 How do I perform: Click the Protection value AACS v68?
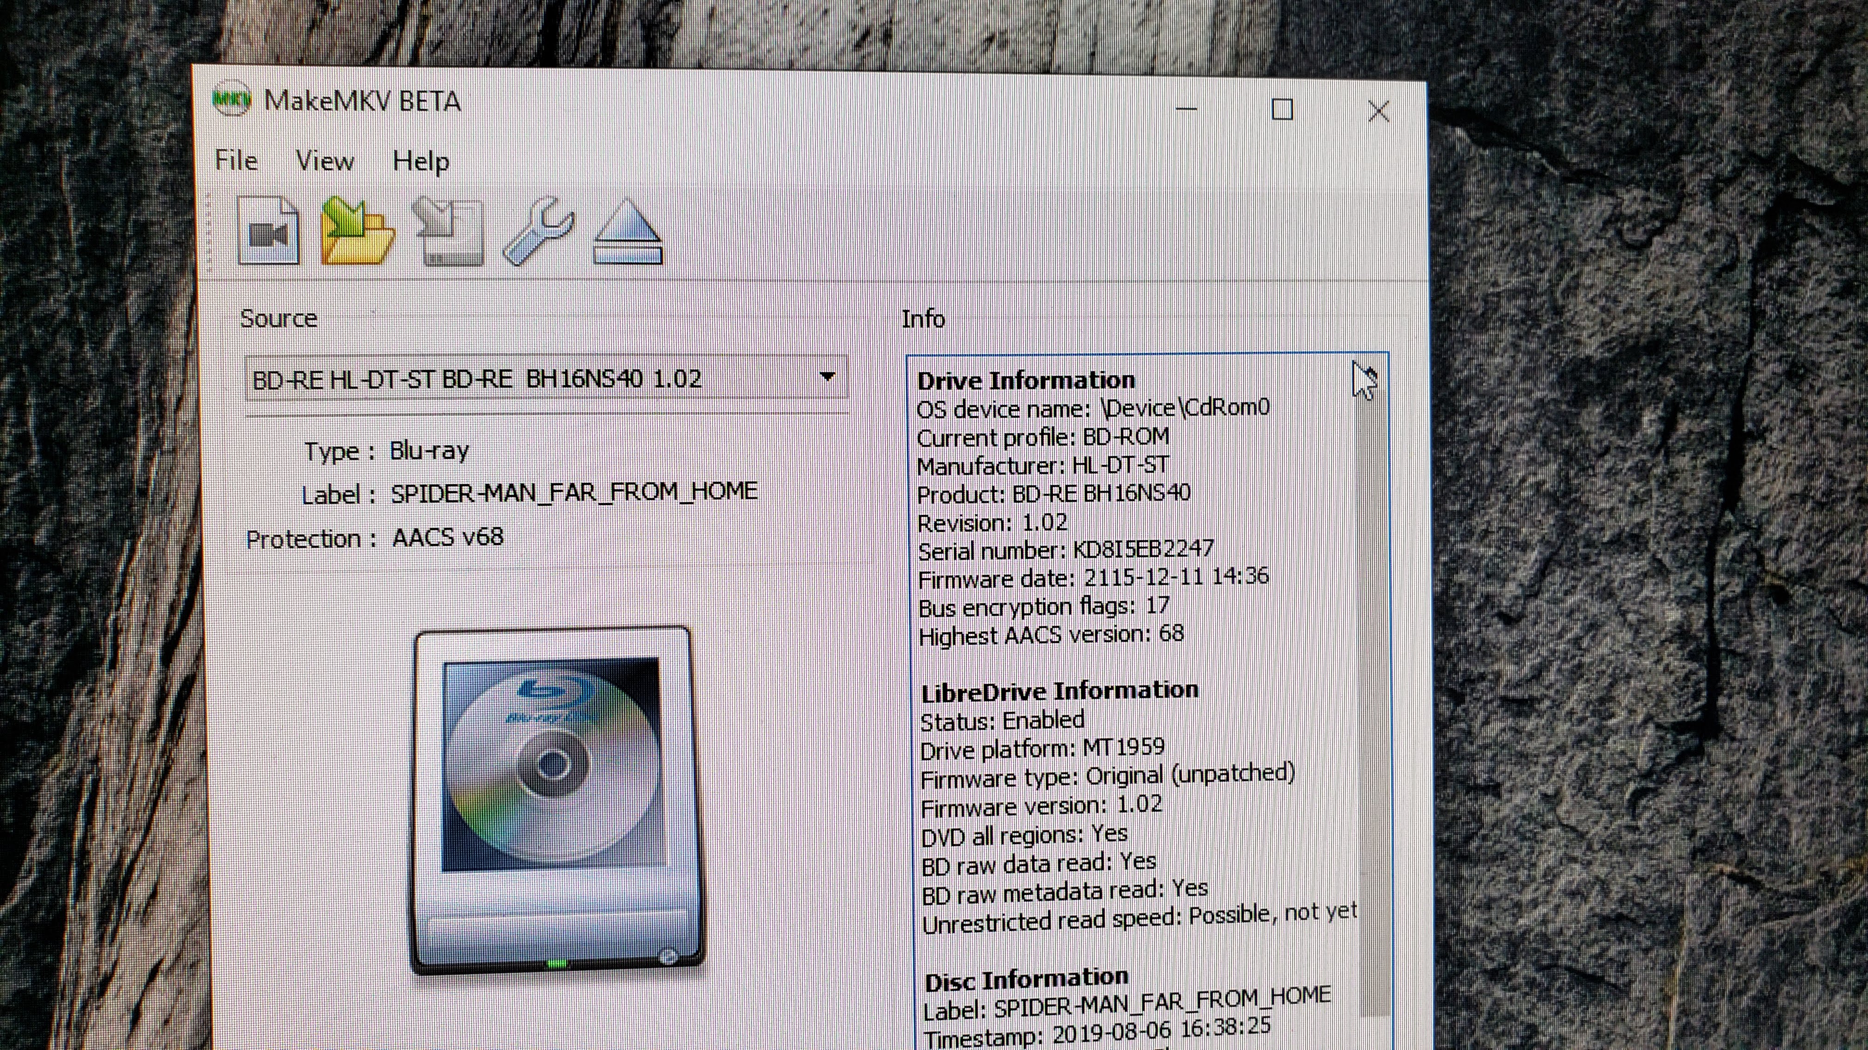coord(448,537)
